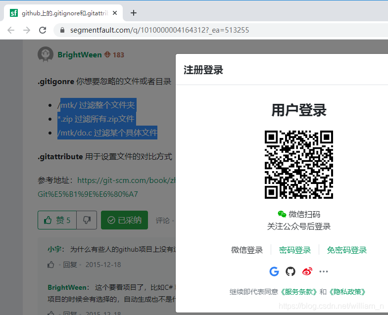Select the 微信登录 login tab
The height and width of the screenshot is (315, 388).
[247, 250]
